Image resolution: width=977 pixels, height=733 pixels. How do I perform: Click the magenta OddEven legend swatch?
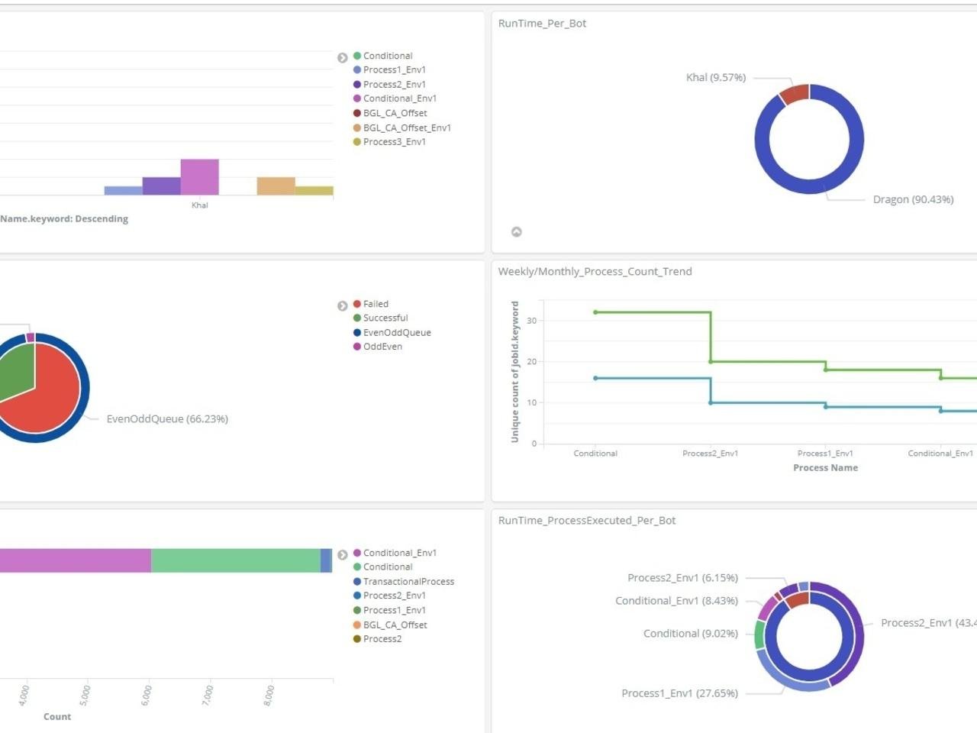(356, 346)
